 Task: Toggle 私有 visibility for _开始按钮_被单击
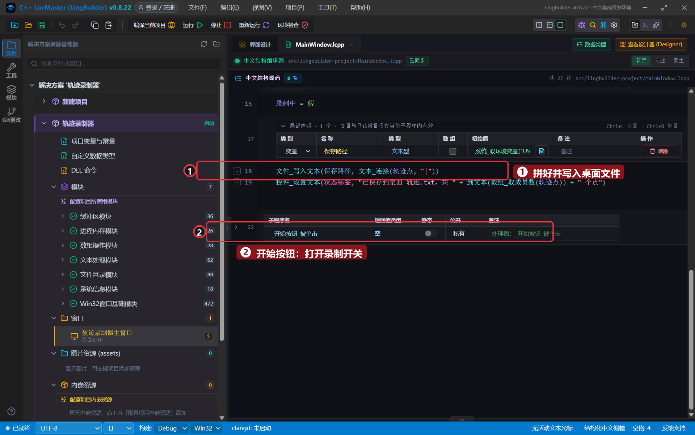[459, 234]
